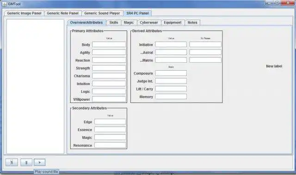Open the Cyberwear sub-tab

point(149,23)
